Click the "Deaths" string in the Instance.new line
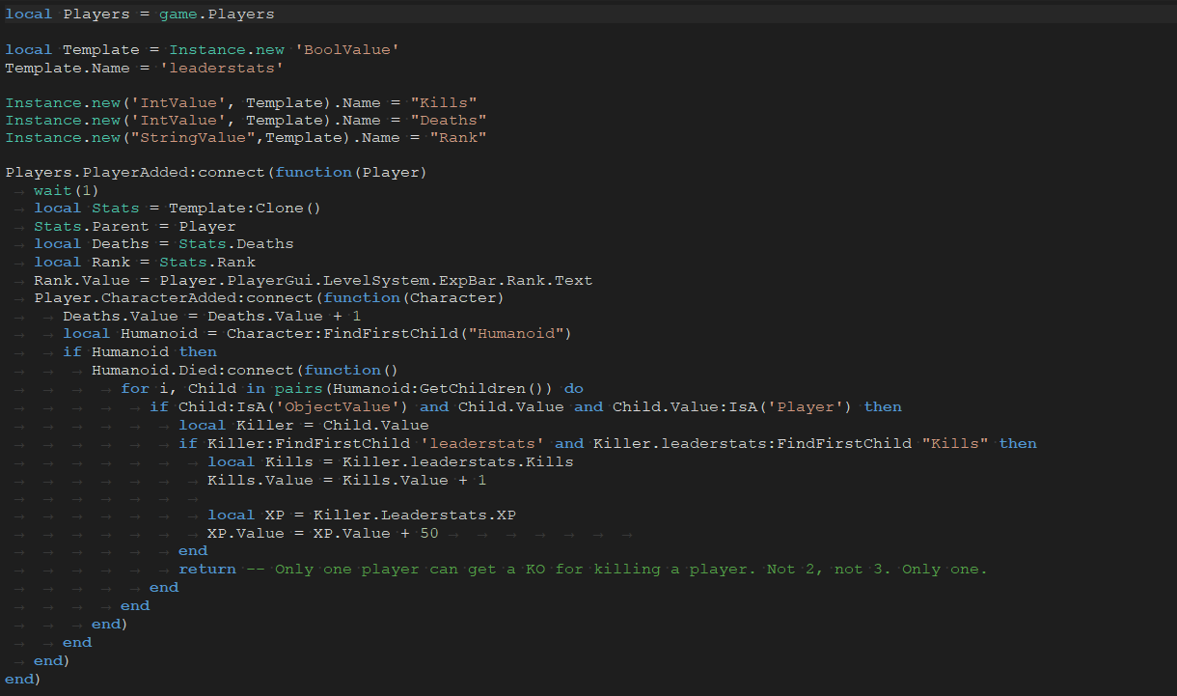This screenshot has height=696, width=1177. click(449, 120)
